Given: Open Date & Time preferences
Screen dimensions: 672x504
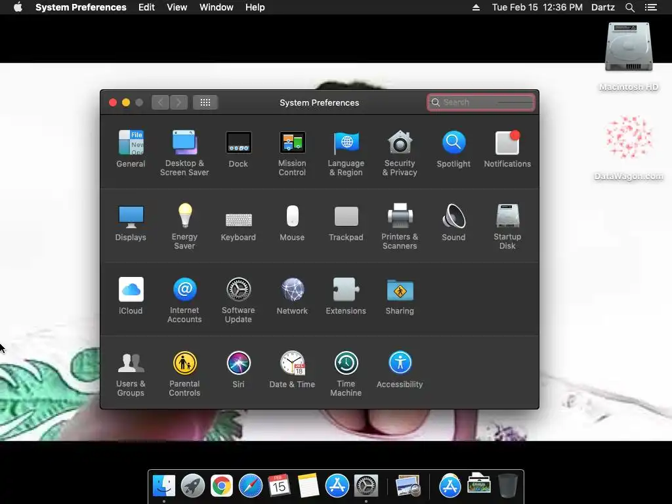Looking at the screenshot, I should (292, 369).
